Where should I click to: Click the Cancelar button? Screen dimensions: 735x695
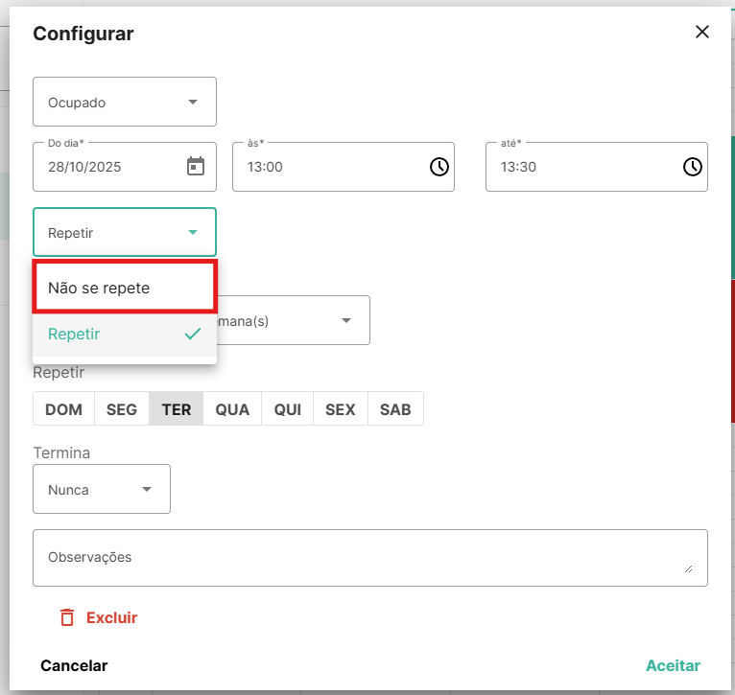point(74,665)
